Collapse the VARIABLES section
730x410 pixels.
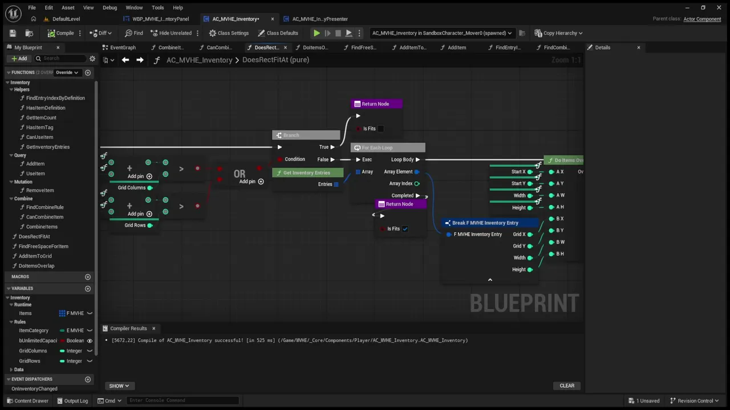point(9,288)
